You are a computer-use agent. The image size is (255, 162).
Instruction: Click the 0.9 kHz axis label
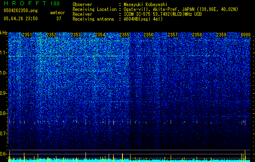3,93
